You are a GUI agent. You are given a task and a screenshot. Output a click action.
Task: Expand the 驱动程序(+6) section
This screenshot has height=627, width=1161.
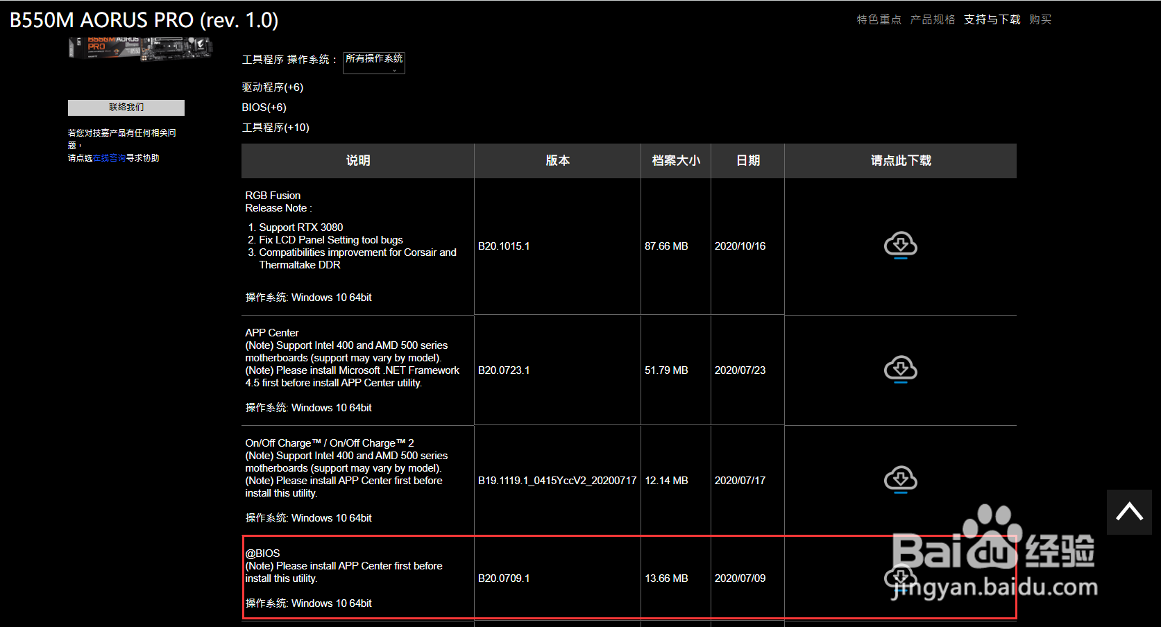(x=273, y=87)
